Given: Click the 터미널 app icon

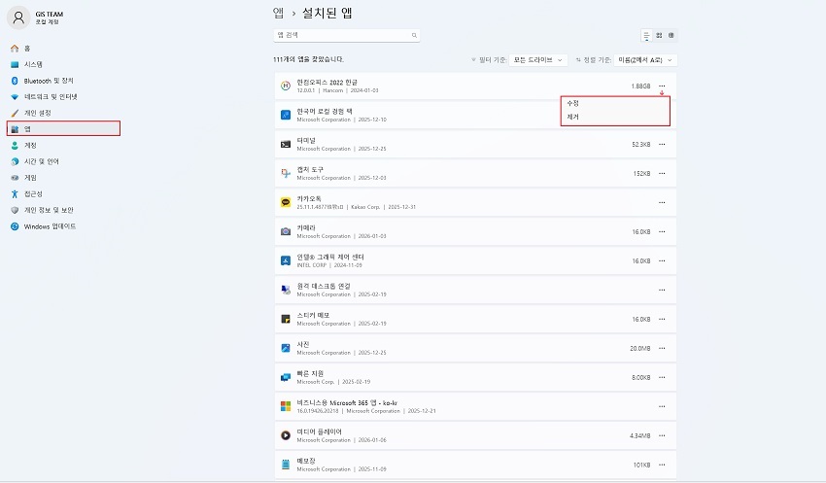Looking at the screenshot, I should pos(286,145).
